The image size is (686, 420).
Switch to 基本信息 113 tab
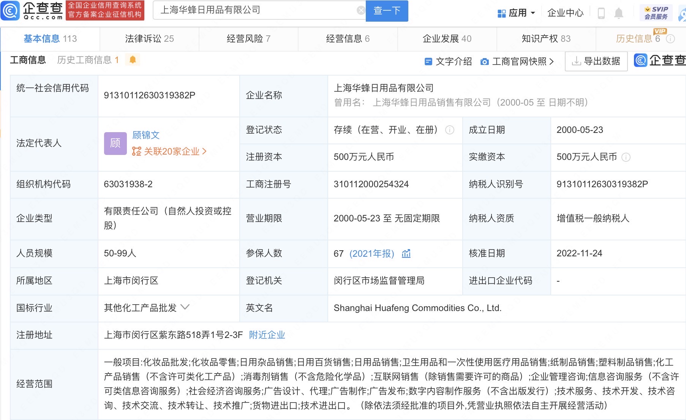tap(50, 39)
